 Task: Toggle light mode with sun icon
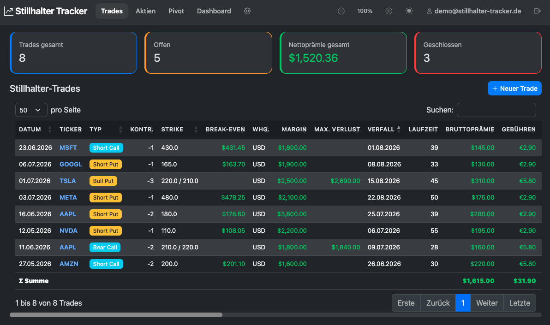409,11
